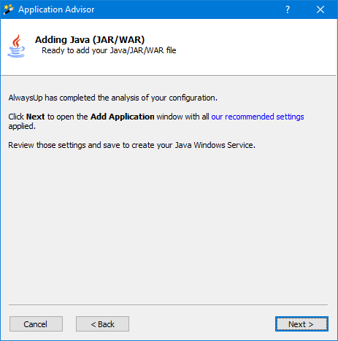
Task: Open the ? help button in title bar
Action: (288, 9)
